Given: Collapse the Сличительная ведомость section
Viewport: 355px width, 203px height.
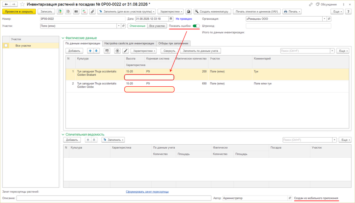Looking at the screenshot, I should click(x=63, y=134).
